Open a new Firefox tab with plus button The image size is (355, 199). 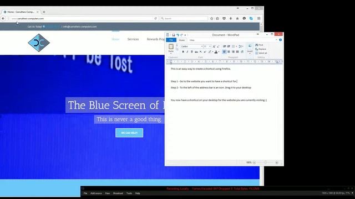(44, 12)
